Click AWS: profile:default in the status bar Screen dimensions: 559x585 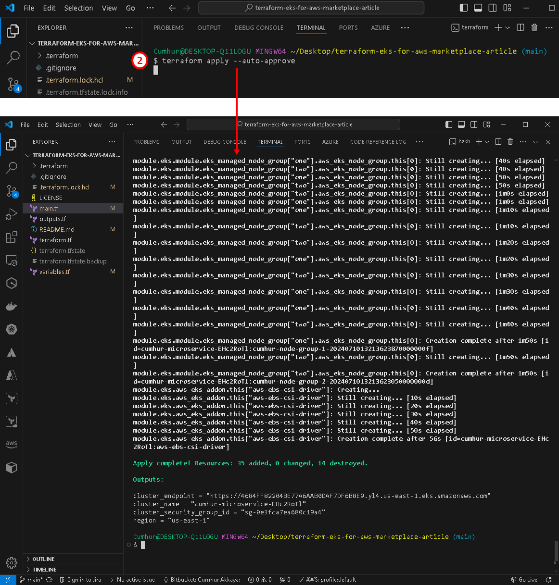point(327,580)
